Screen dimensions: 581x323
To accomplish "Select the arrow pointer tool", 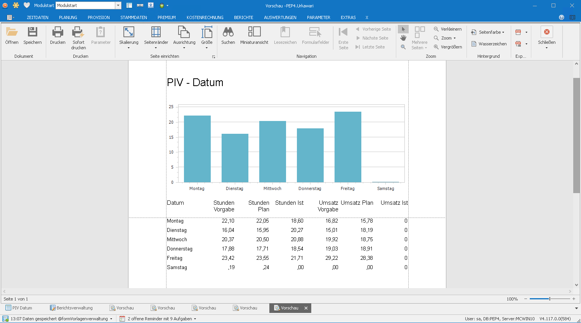I will click(403, 29).
